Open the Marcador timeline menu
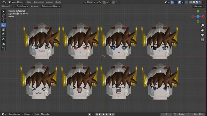This screenshot has height=116, width=207. pos(45,114)
